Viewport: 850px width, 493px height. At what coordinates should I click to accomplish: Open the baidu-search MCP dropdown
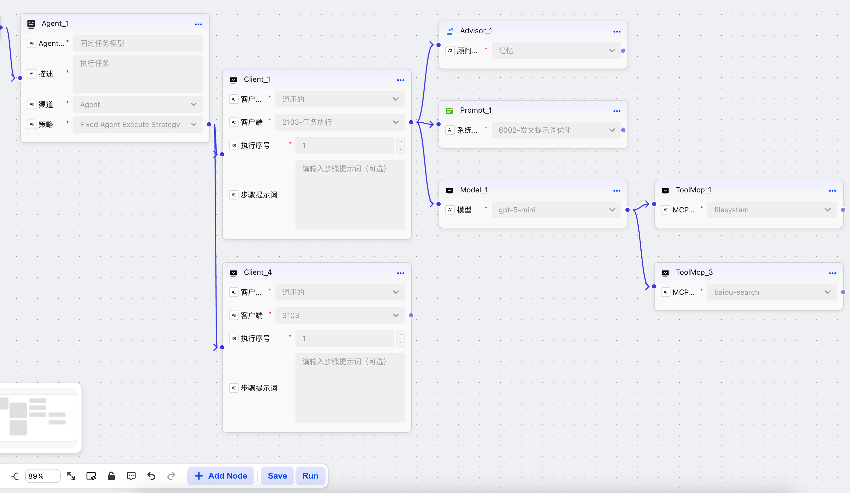click(x=827, y=292)
